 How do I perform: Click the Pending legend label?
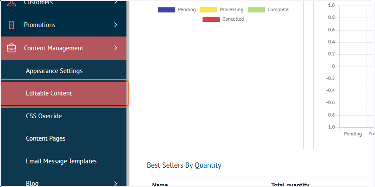point(187,10)
